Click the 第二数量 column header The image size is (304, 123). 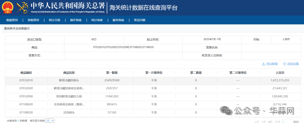point(196,73)
